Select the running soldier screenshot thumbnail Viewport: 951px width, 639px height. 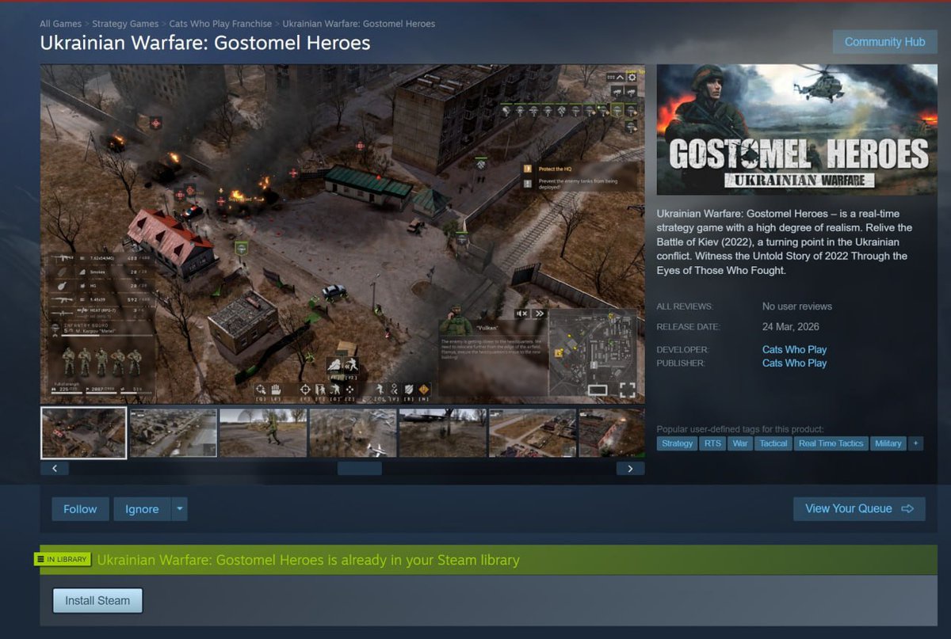pyautogui.click(x=263, y=432)
